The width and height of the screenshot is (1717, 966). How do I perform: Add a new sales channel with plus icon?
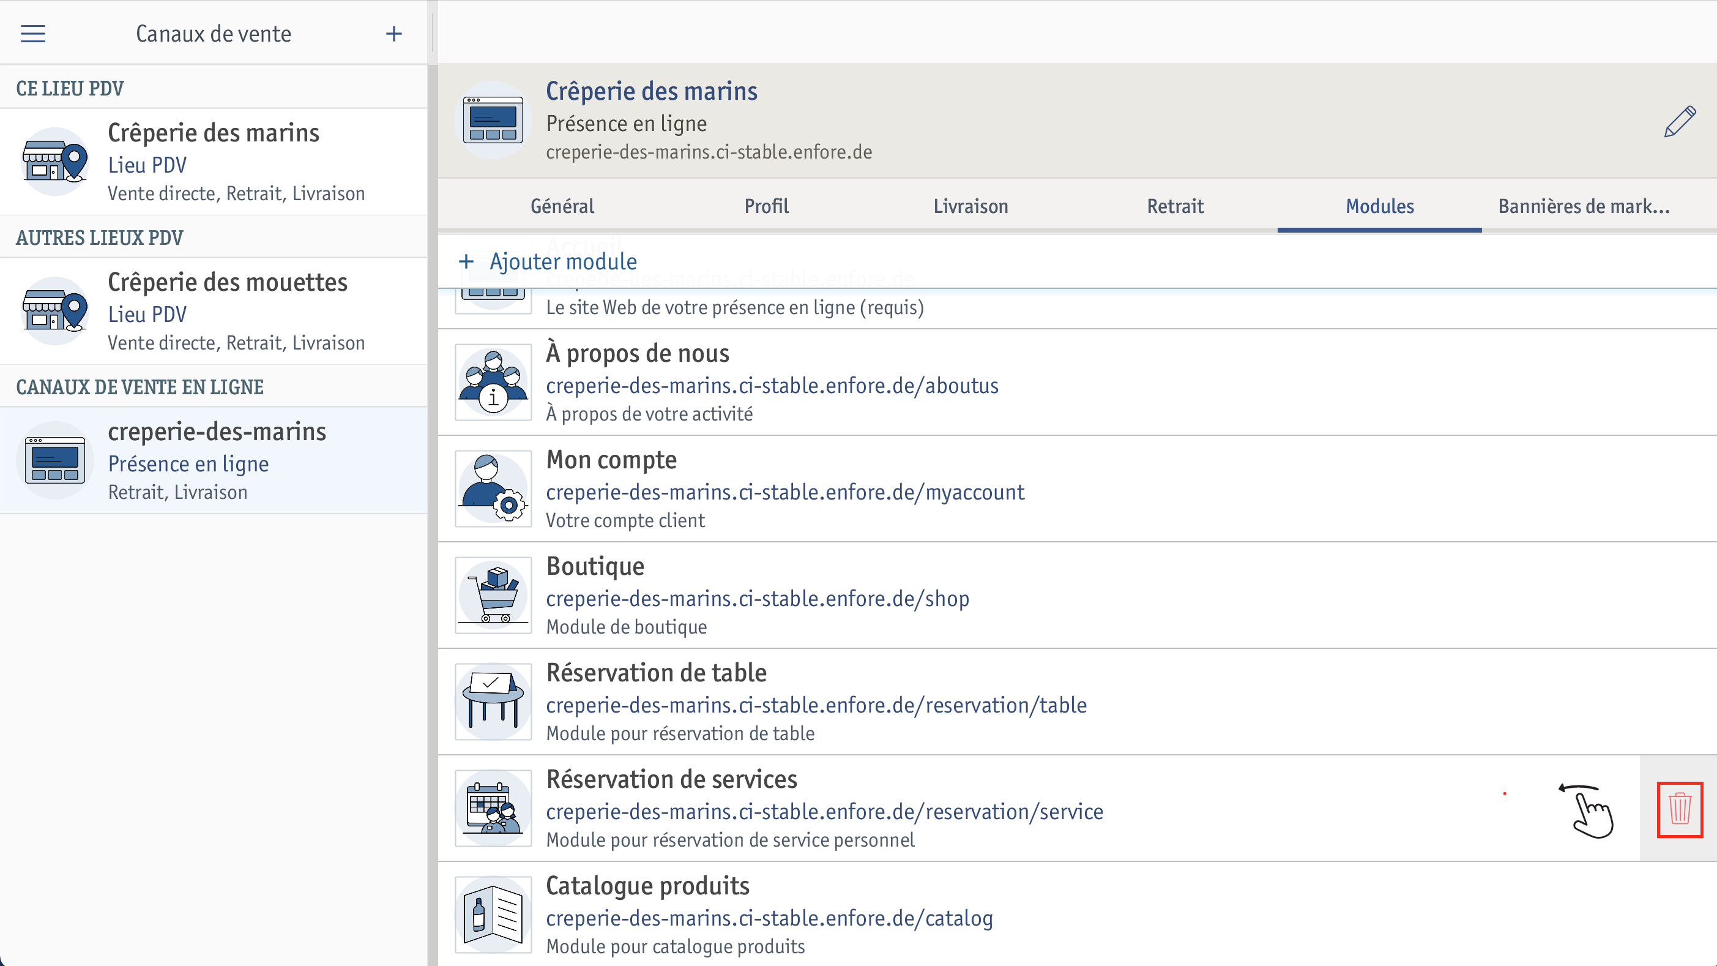point(394,33)
